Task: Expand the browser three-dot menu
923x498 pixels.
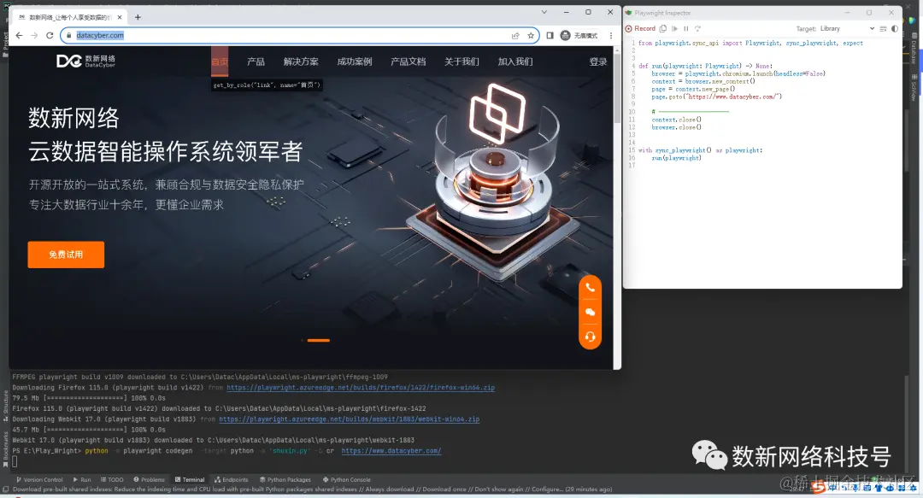Action: click(x=609, y=35)
